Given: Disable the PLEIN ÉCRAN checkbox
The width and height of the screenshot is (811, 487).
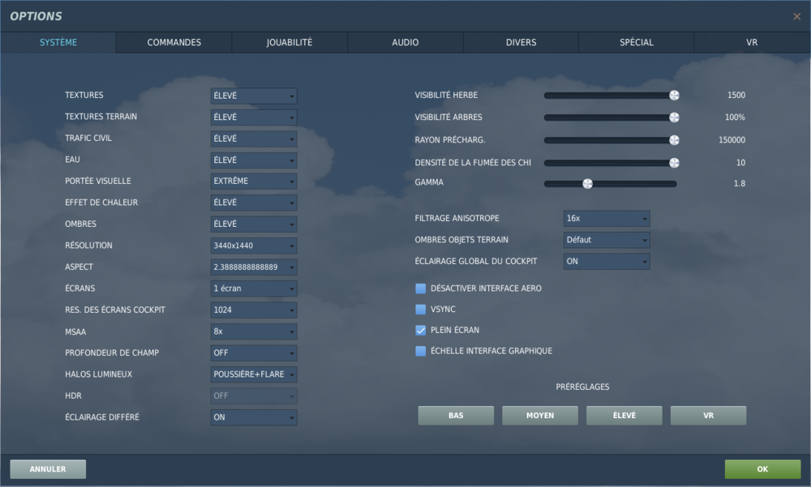Looking at the screenshot, I should click(420, 330).
